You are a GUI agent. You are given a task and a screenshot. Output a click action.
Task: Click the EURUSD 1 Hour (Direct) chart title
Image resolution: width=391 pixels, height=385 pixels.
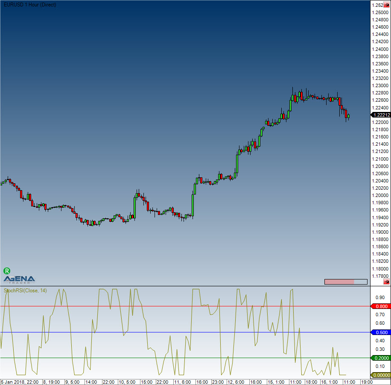tap(28, 4)
